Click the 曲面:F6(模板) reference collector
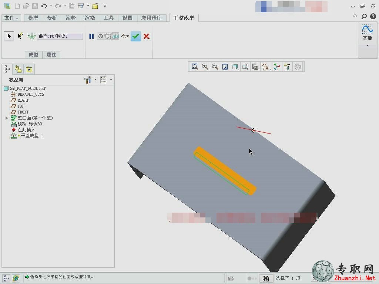Viewport: 379px width, 284px height. tap(60, 36)
